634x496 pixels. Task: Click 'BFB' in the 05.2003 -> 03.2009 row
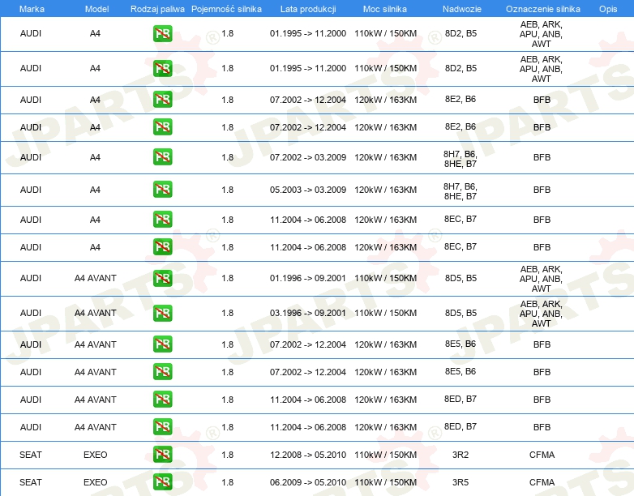(x=542, y=190)
